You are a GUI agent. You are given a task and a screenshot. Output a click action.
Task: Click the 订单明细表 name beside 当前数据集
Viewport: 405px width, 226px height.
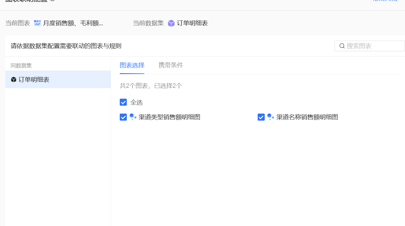[193, 23]
